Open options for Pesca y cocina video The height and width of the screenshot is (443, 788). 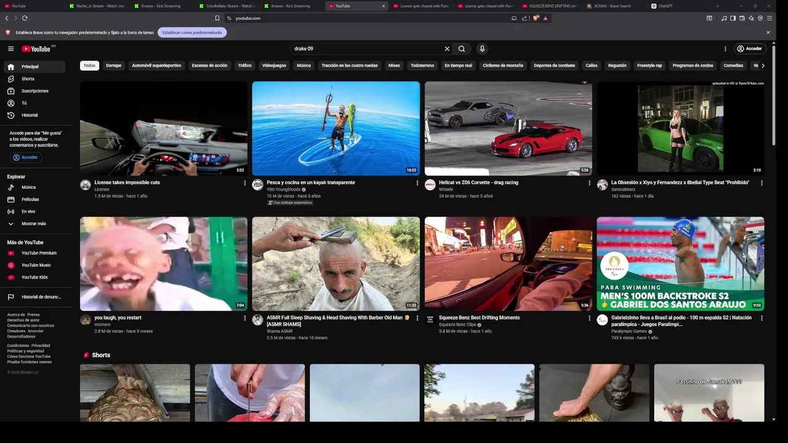coord(417,183)
